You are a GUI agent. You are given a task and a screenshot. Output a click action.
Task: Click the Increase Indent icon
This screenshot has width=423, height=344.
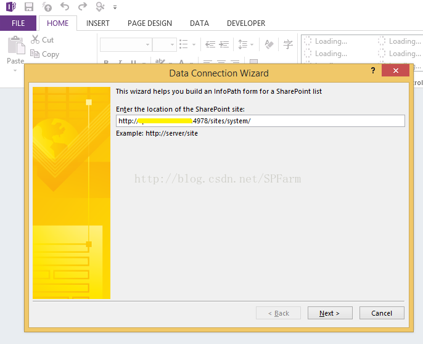224,44
